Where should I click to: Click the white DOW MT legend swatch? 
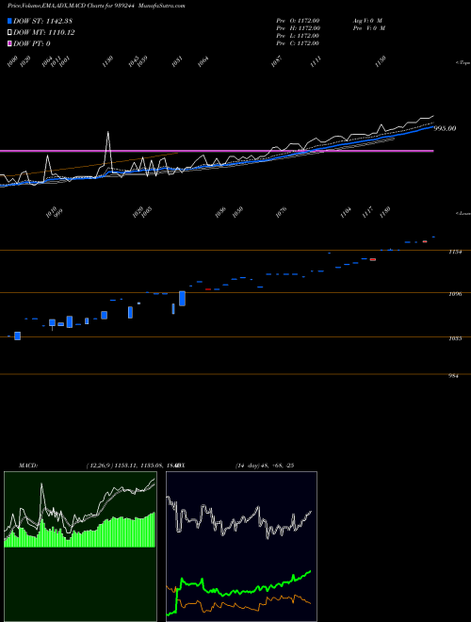9,33
